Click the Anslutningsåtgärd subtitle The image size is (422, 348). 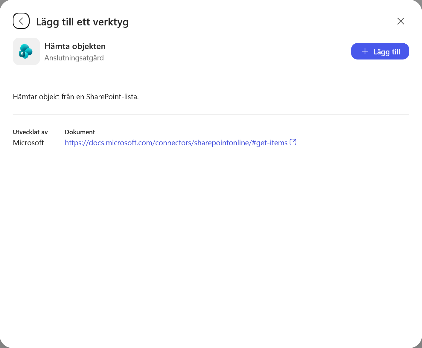click(74, 58)
